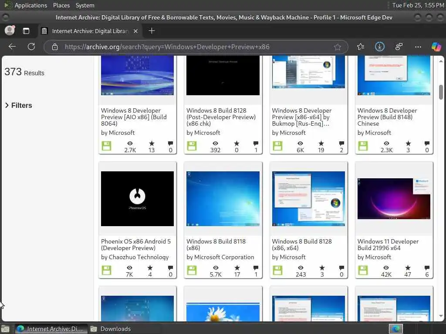Screen dimensions: 446x334
Task: Open Windows 8 Developer Preview Build 8148 Chinese
Action: (x=387, y=117)
